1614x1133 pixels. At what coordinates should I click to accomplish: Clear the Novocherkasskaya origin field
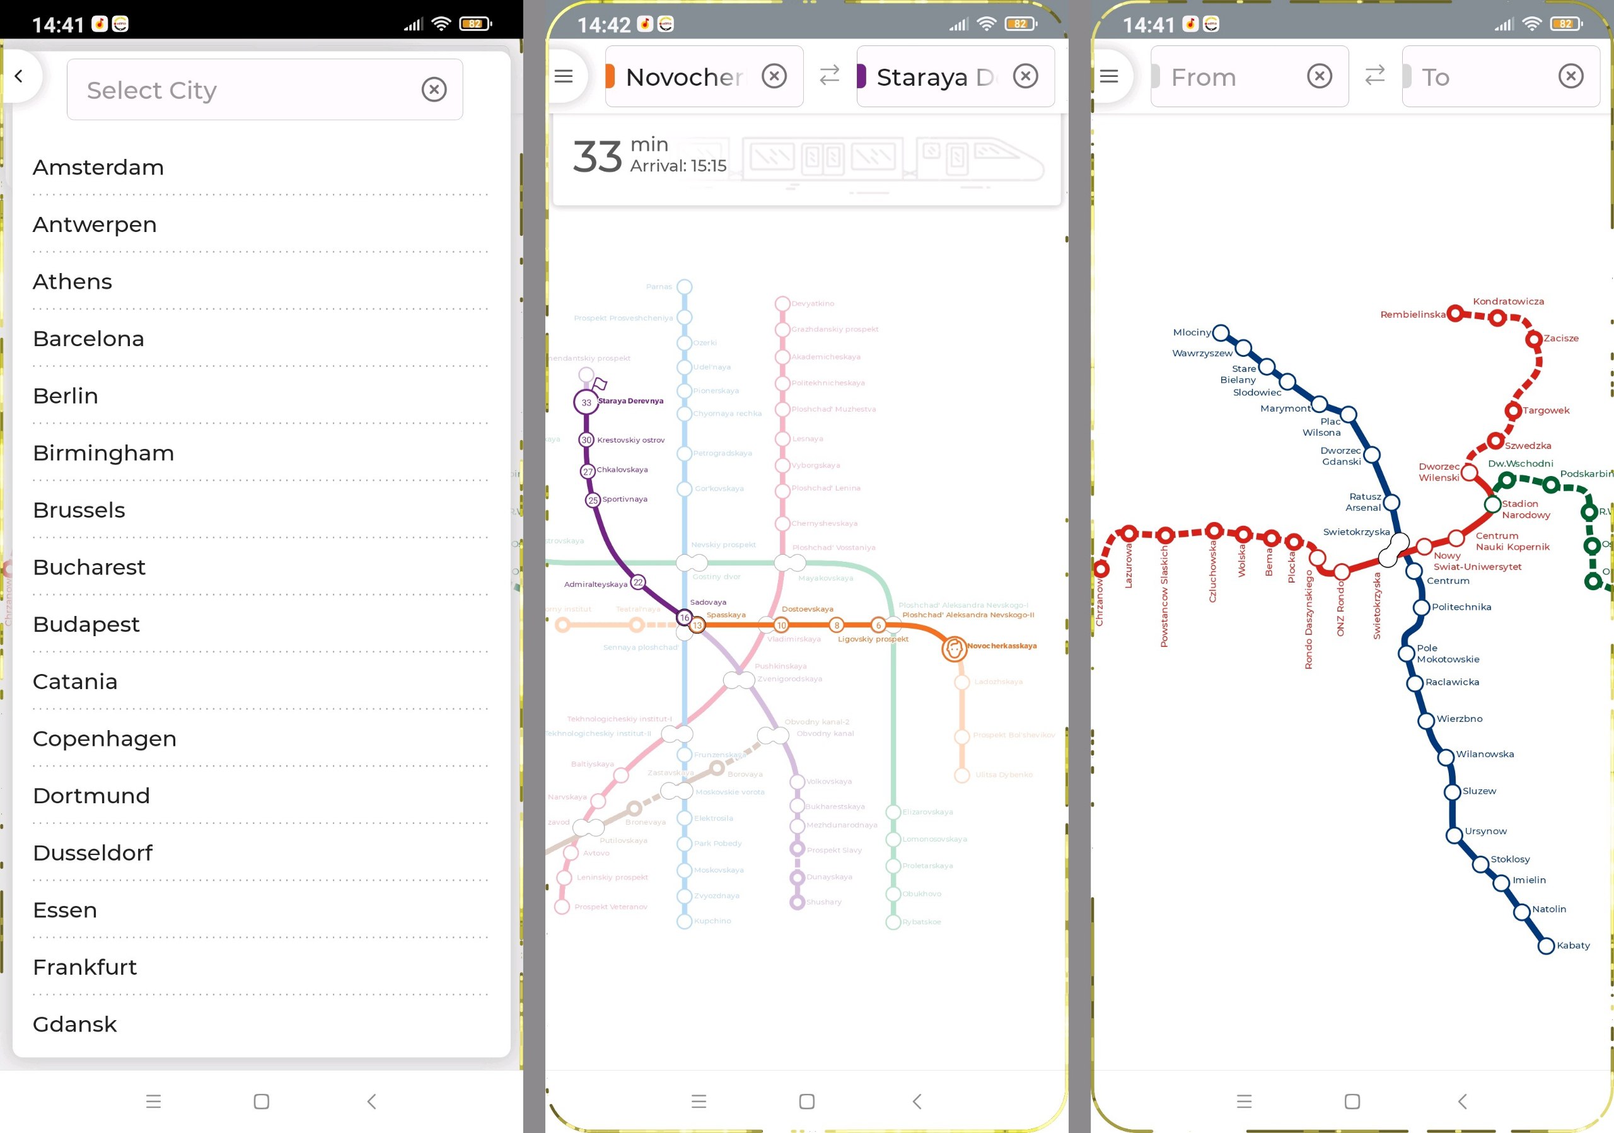tap(774, 76)
